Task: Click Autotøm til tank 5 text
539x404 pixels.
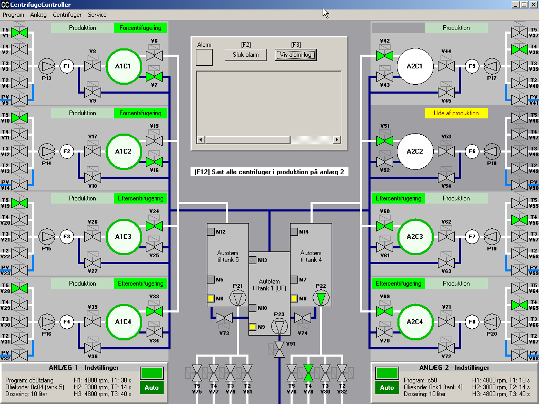Action: pos(227,256)
